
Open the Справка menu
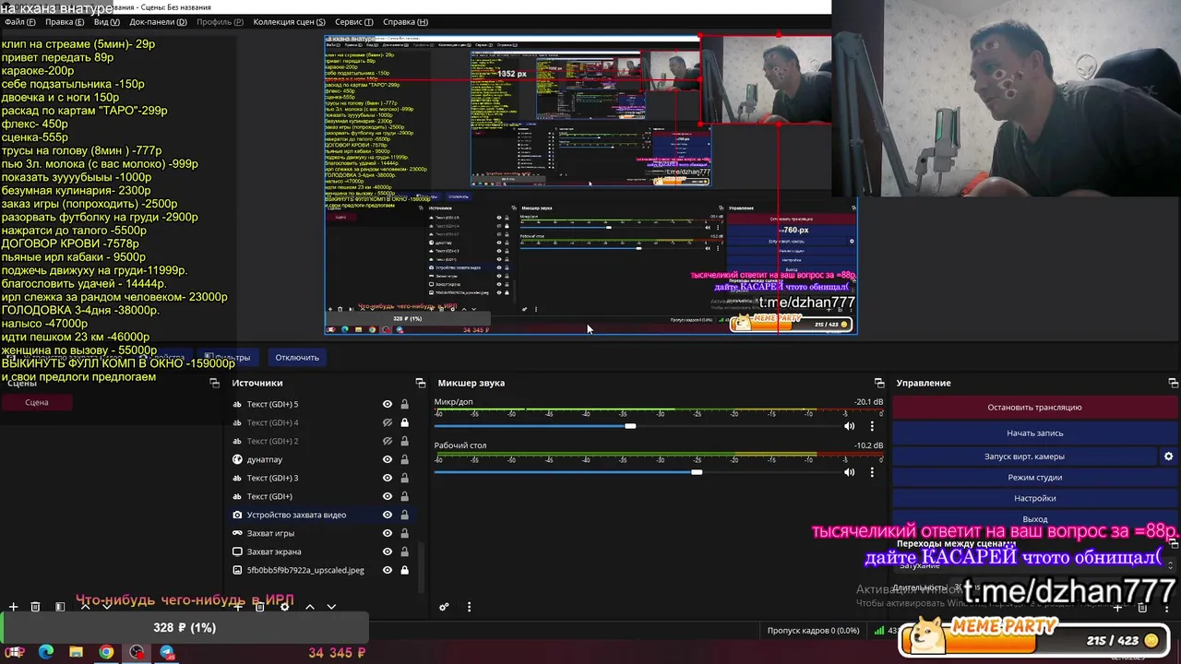[405, 22]
